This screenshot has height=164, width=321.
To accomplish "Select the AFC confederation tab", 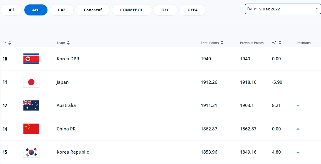I will (36, 10).
